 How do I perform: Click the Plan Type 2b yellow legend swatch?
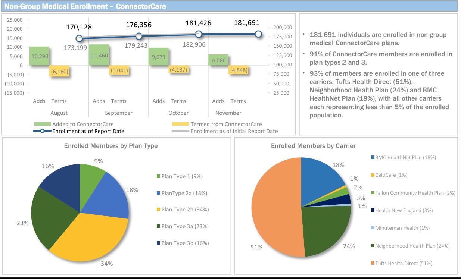click(x=159, y=210)
